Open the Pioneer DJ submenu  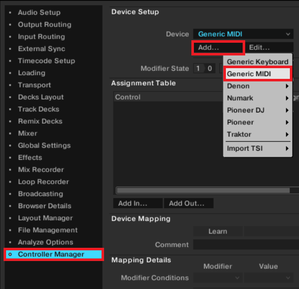[x=257, y=110]
